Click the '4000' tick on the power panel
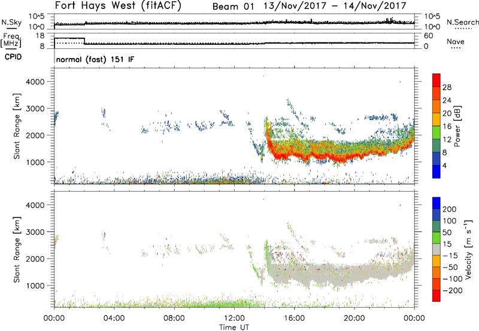Screen dimensions: 479x331 [35, 82]
